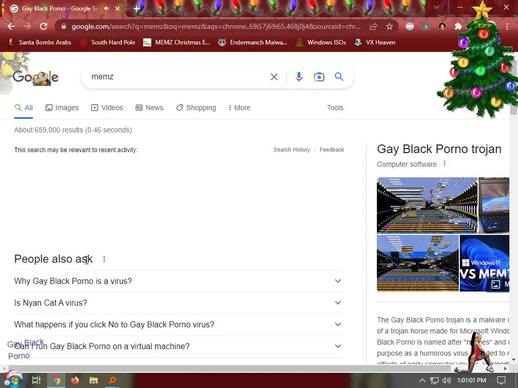View site information lock icon
Screen dimensions: 518x388
[x=63, y=26]
